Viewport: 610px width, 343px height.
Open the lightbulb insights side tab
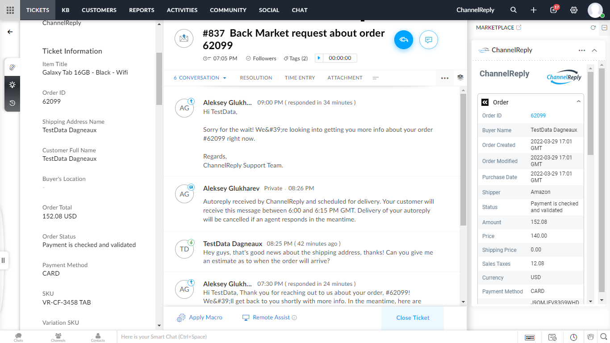pos(12,85)
